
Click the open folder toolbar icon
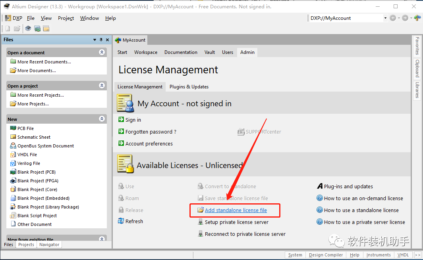[17, 29]
